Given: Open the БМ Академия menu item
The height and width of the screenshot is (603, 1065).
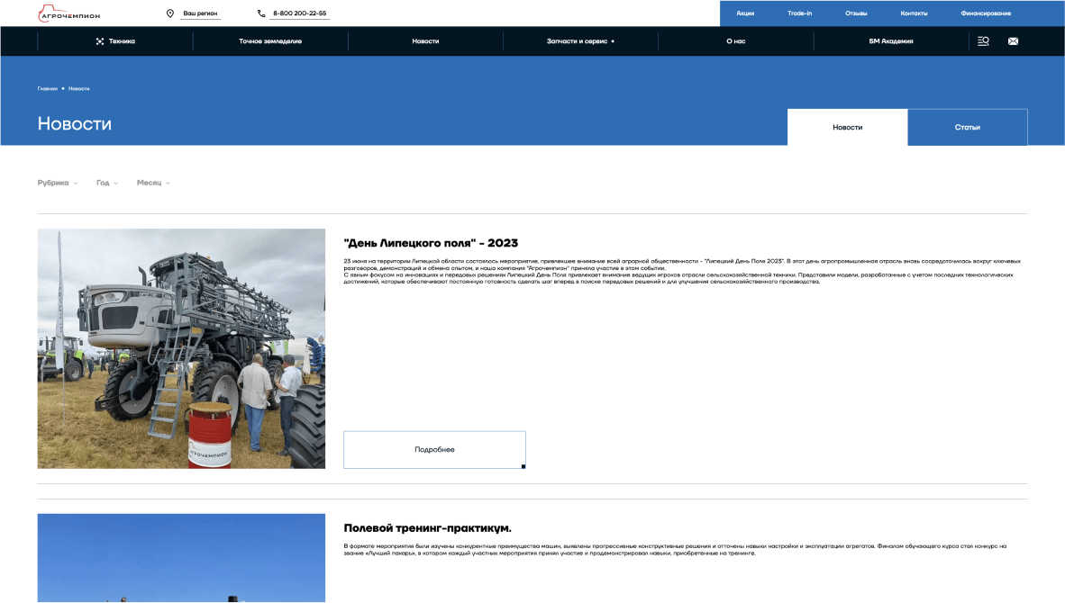Looking at the screenshot, I should 890,41.
